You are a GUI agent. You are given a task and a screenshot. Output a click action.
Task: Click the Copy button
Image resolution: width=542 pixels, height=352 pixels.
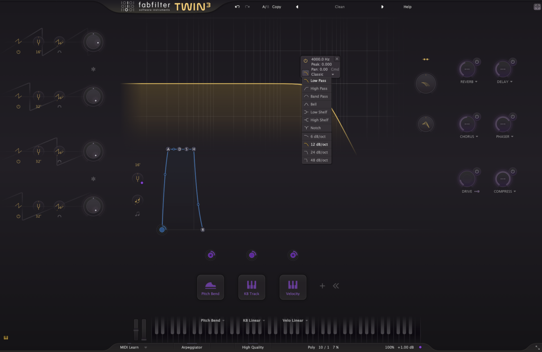276,7
